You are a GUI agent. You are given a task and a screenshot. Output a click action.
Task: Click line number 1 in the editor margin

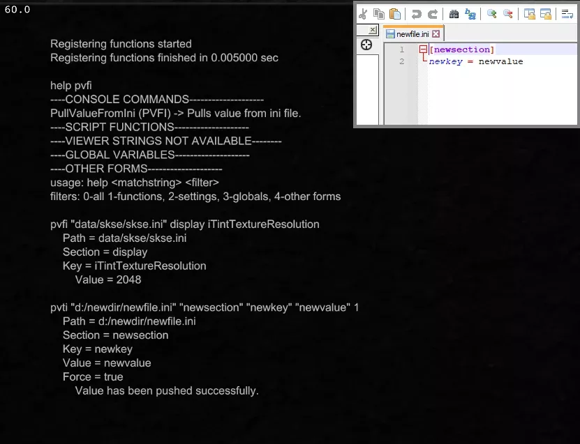(x=402, y=49)
